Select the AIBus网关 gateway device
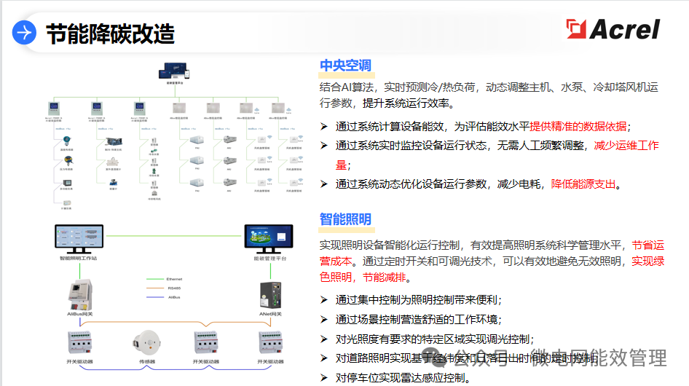 [x=80, y=295]
